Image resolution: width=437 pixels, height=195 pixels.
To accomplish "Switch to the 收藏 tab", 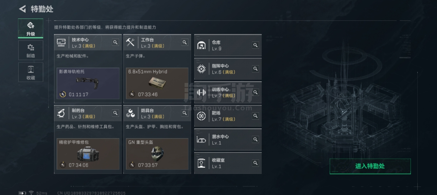I will tap(31, 72).
